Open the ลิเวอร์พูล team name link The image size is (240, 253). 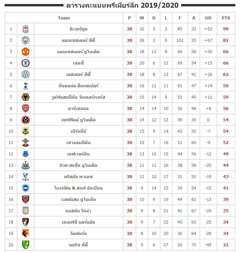point(77,29)
